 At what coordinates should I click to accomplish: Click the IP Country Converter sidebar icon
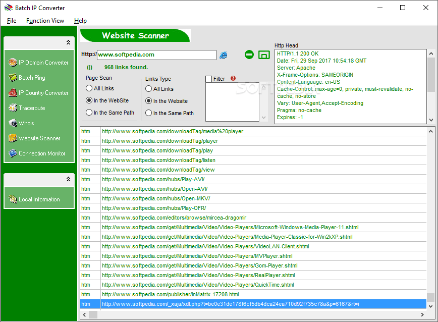click(x=13, y=92)
